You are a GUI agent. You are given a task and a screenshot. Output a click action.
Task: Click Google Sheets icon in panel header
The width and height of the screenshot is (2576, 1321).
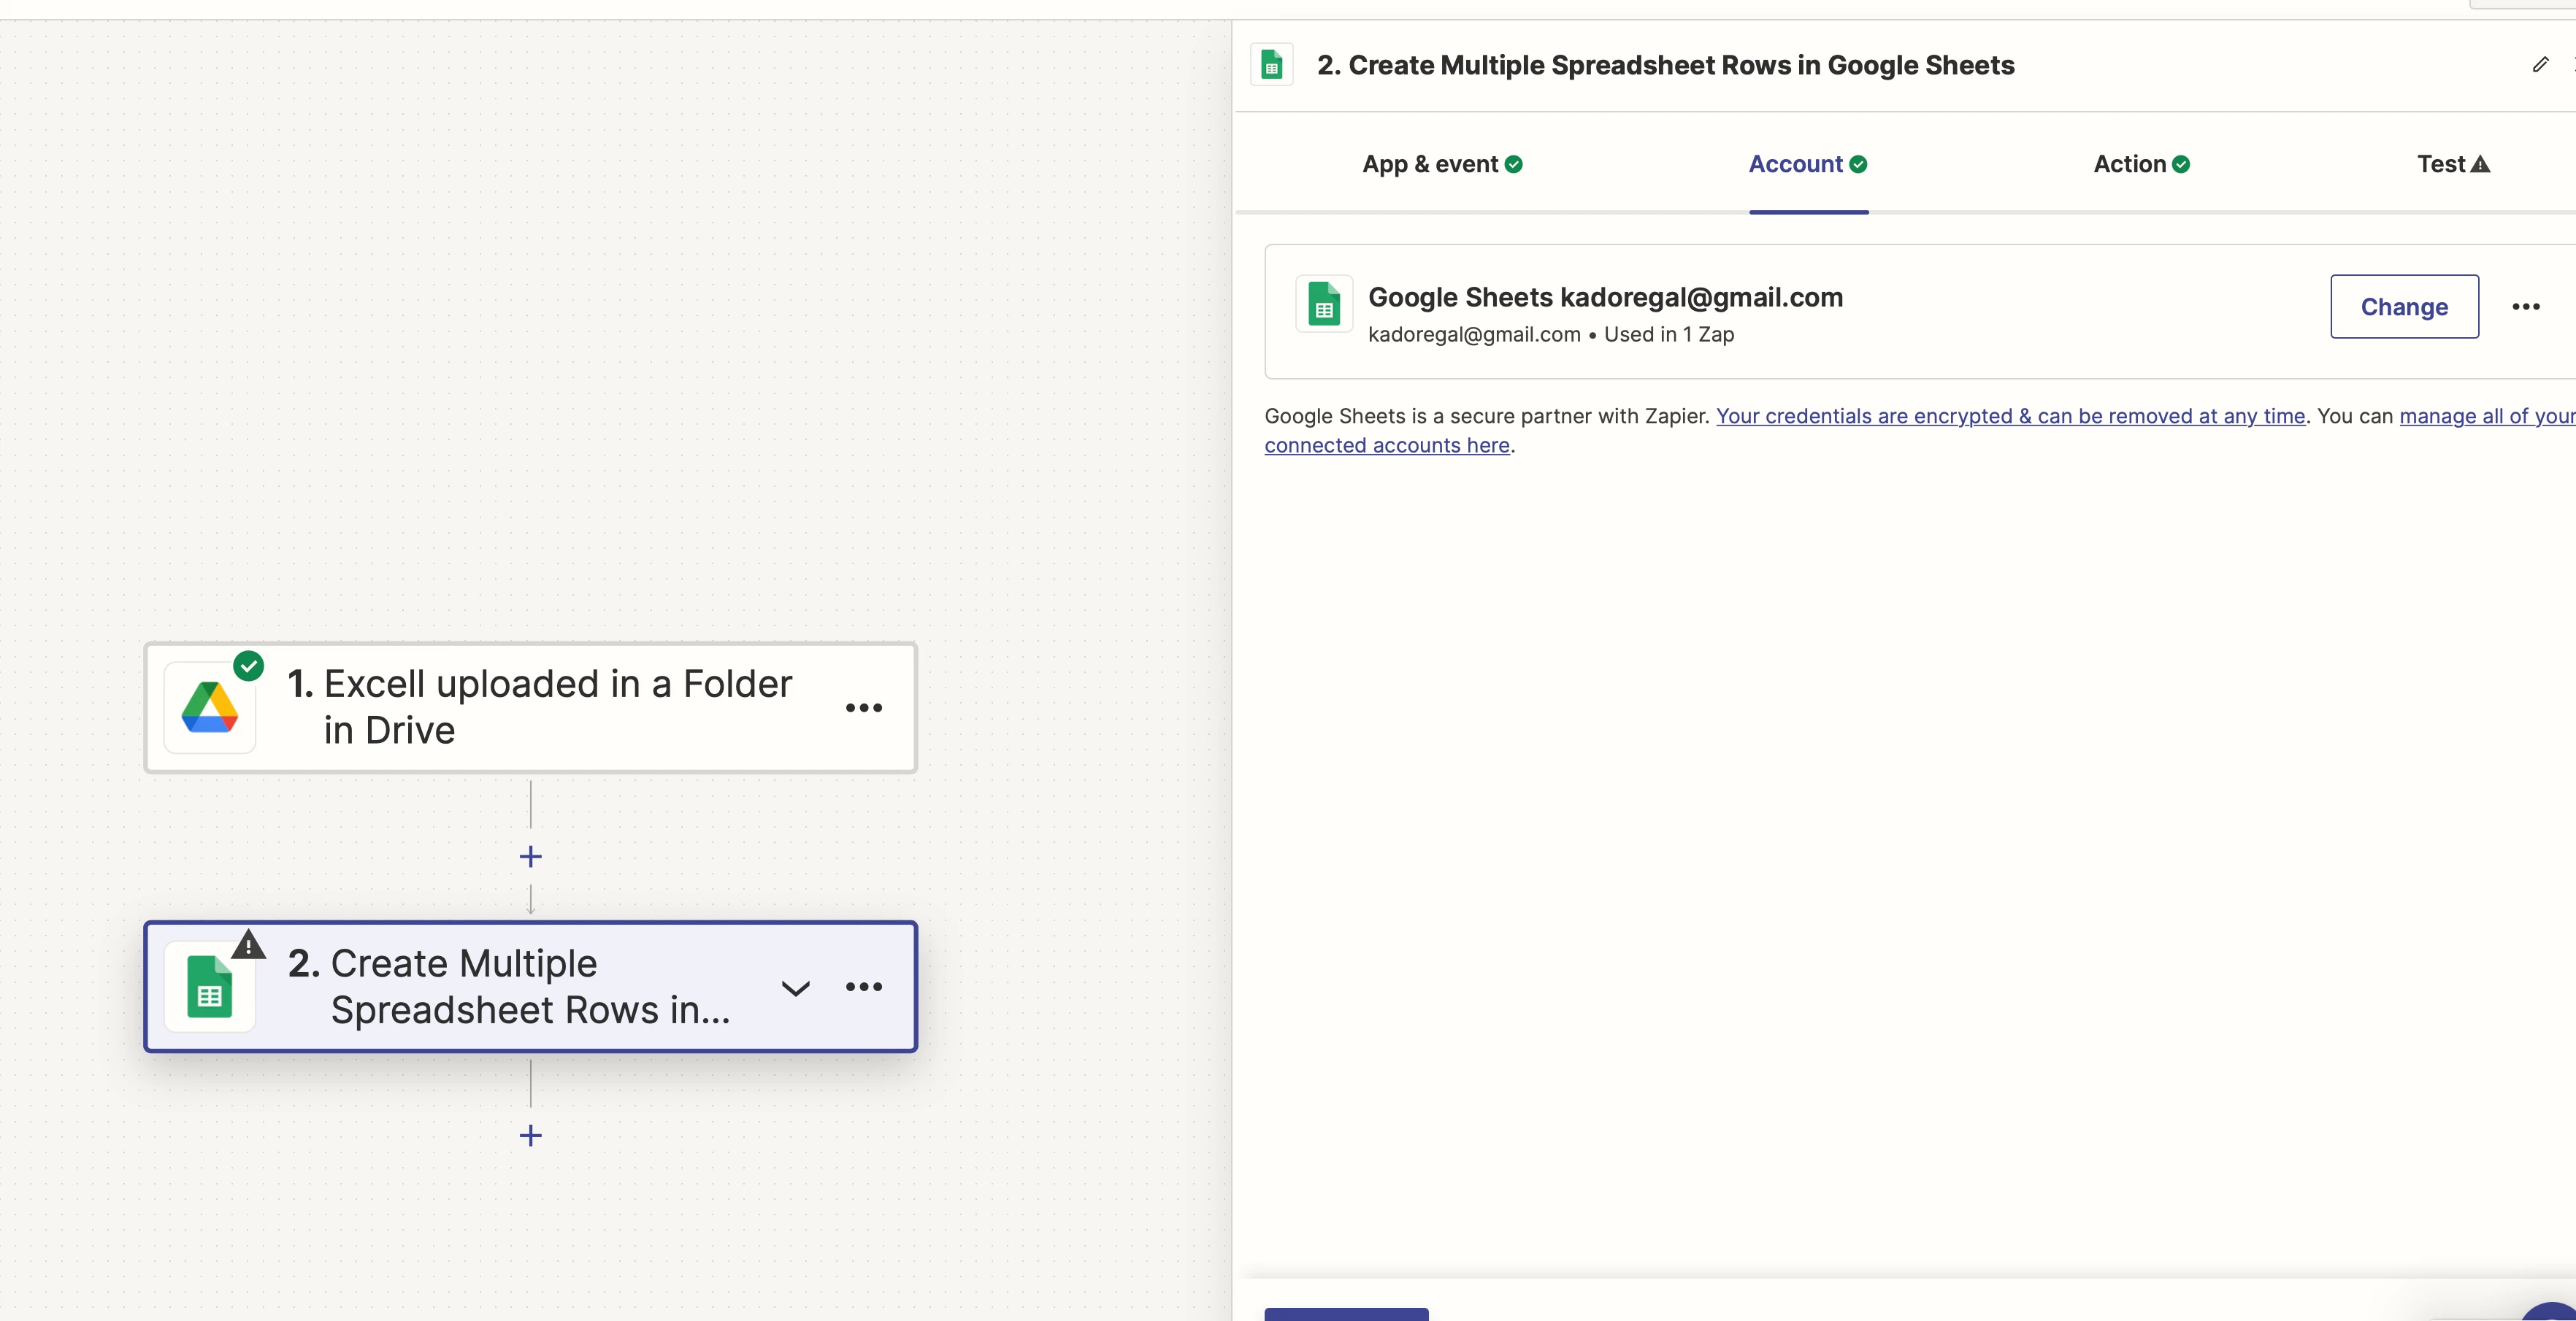1272,66
